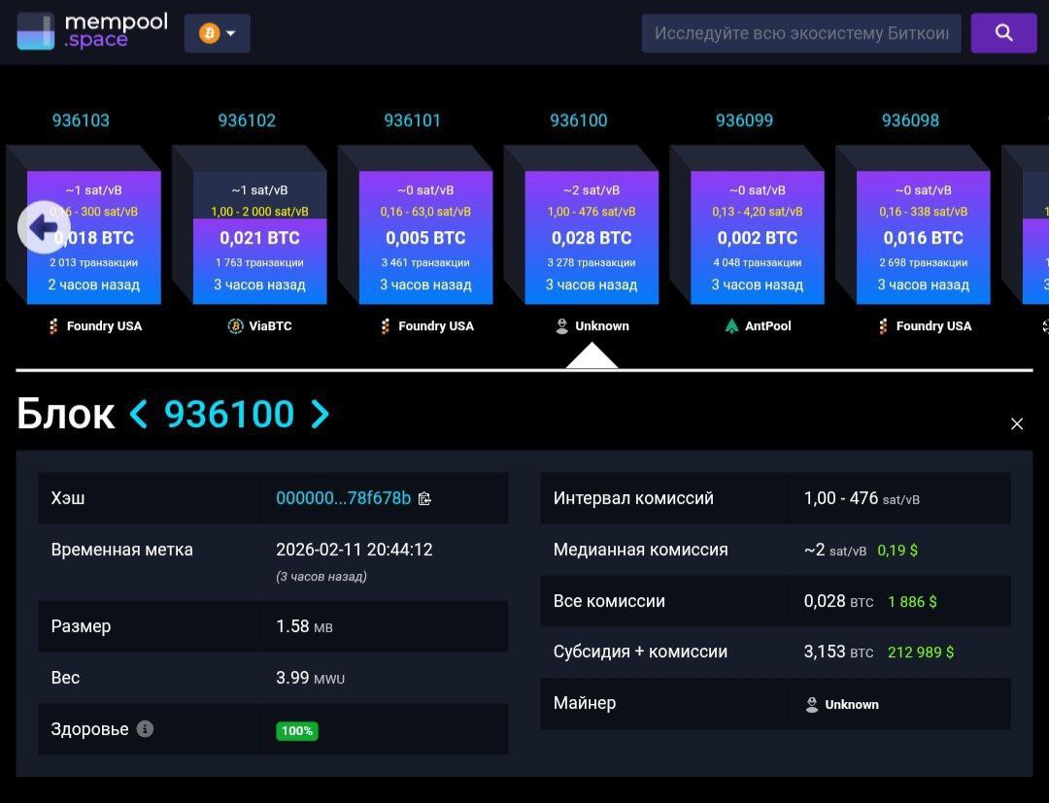Image resolution: width=1049 pixels, height=803 pixels.
Task: Close the block details panel
Action: [1017, 423]
